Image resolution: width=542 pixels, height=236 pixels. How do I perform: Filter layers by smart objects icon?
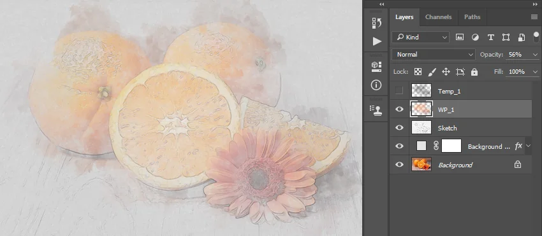pos(522,38)
